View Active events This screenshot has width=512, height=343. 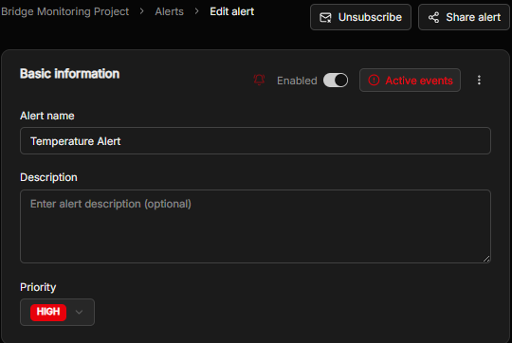(411, 81)
